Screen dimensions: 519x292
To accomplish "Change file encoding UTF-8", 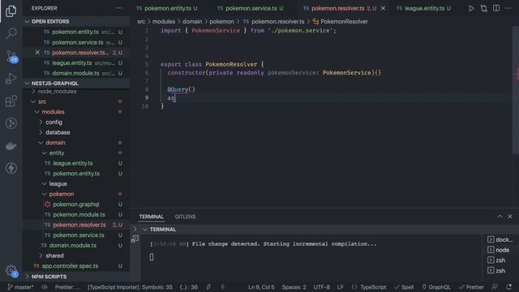I will tap(321, 287).
